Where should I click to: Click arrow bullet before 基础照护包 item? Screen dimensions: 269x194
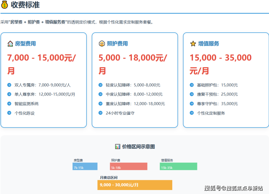click(192, 85)
